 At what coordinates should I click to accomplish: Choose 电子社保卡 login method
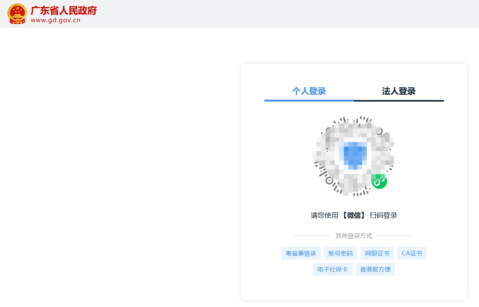coord(333,269)
